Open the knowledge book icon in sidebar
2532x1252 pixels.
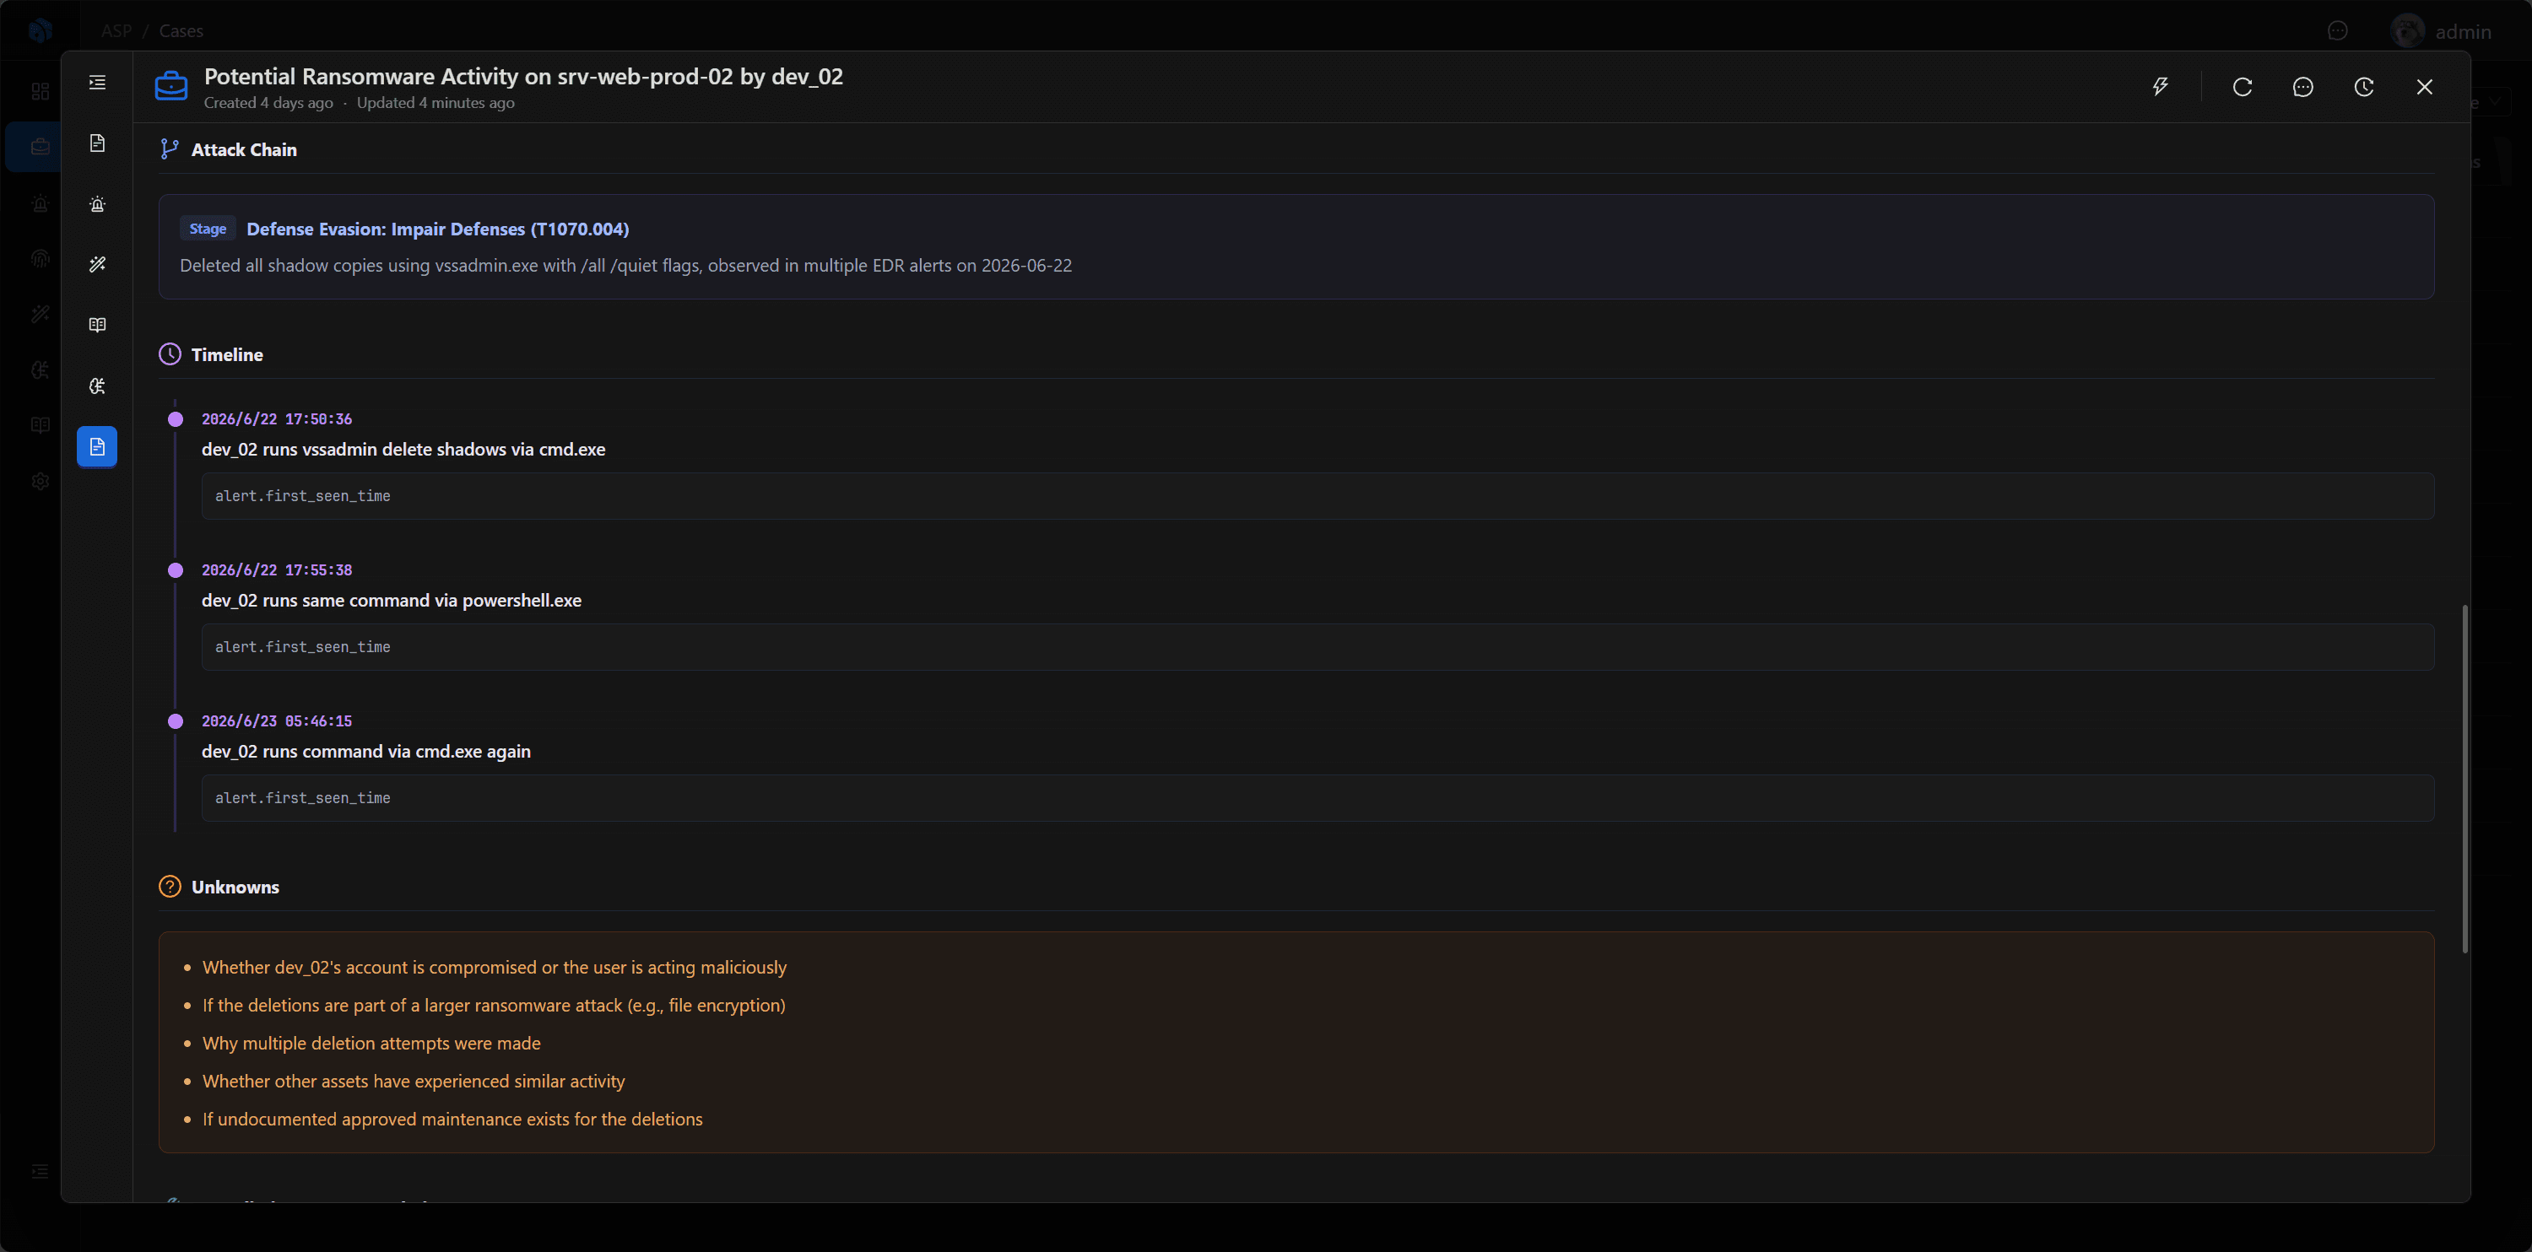pyautogui.click(x=97, y=326)
